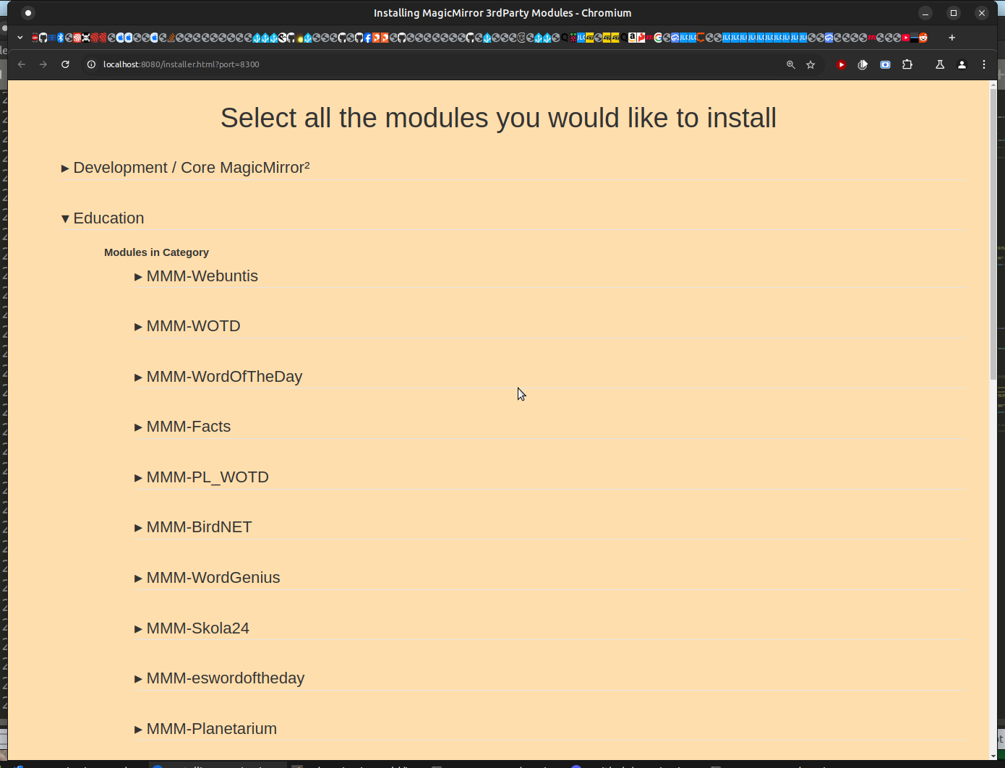Go forward using browser forward arrow
This screenshot has height=768, width=1005.
click(43, 64)
